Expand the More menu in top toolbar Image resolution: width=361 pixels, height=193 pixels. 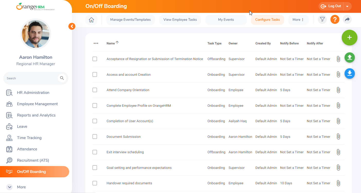298,20
